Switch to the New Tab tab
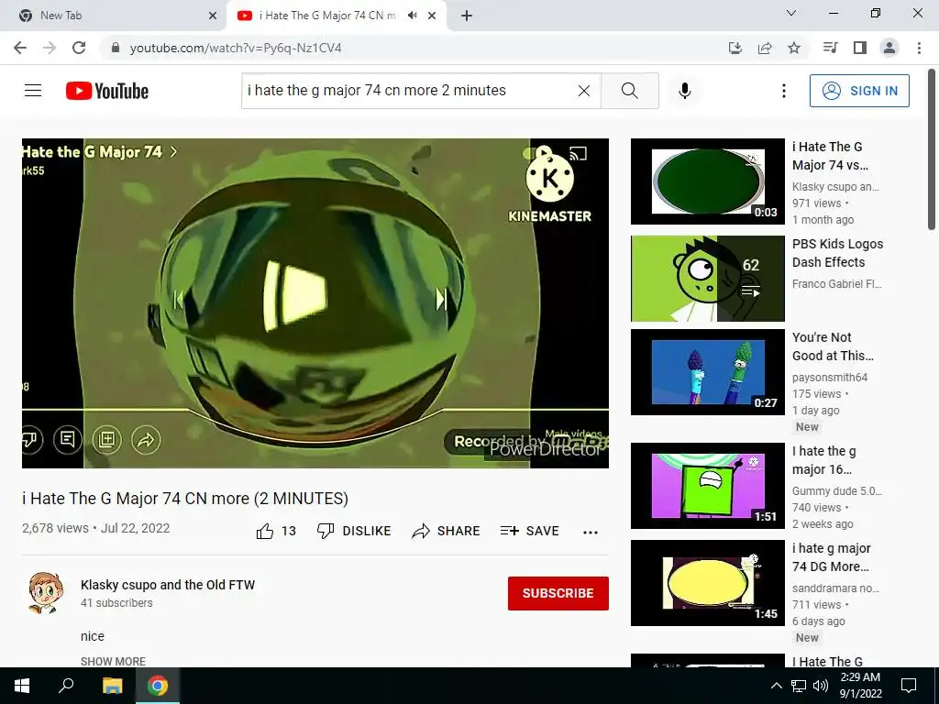 click(113, 16)
